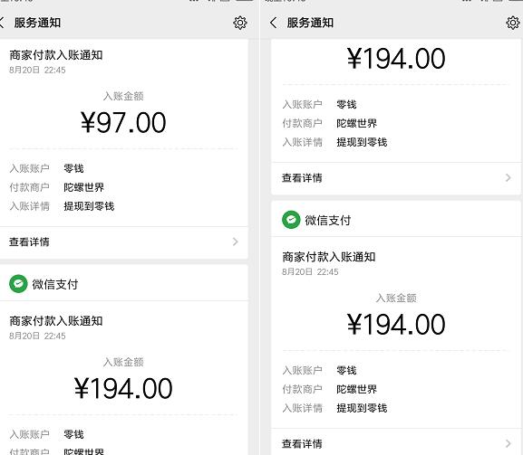Tap back arrow in right panel header

(x=273, y=23)
